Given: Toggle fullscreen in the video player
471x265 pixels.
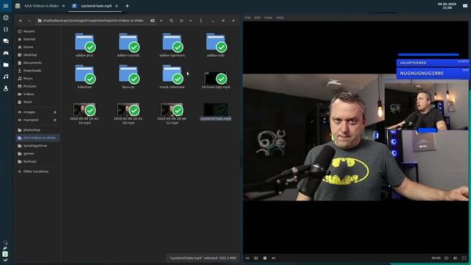Looking at the screenshot, I should pyautogui.click(x=464, y=258).
